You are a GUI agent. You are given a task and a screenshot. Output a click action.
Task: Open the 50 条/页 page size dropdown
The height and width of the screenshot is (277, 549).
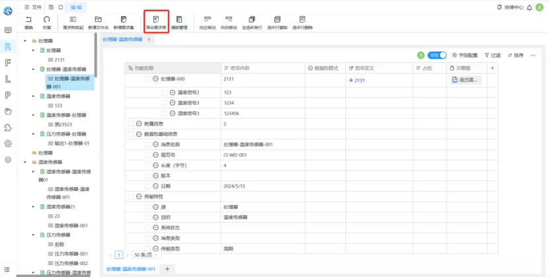[x=147, y=255]
